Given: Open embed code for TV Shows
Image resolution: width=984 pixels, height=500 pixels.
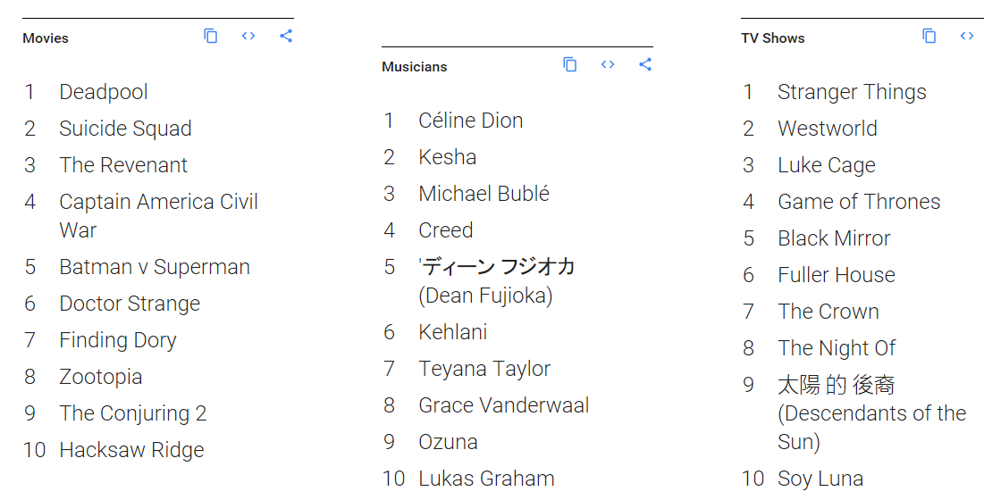Looking at the screenshot, I should pyautogui.click(x=967, y=37).
